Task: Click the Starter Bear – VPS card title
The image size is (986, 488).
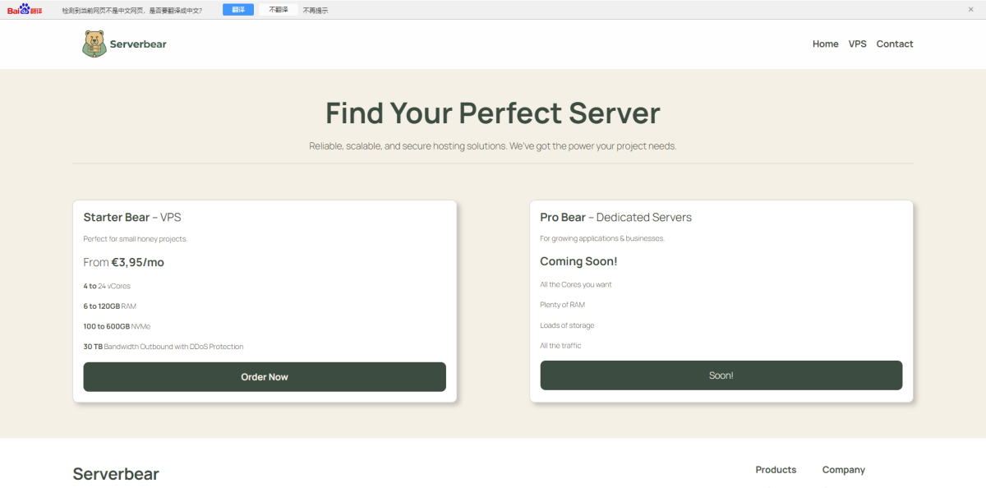Action: tap(132, 218)
